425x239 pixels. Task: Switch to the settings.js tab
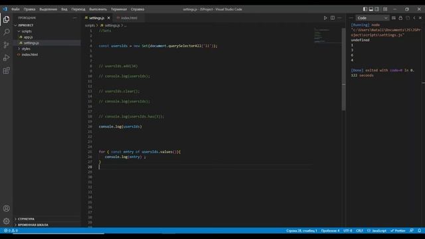96,18
